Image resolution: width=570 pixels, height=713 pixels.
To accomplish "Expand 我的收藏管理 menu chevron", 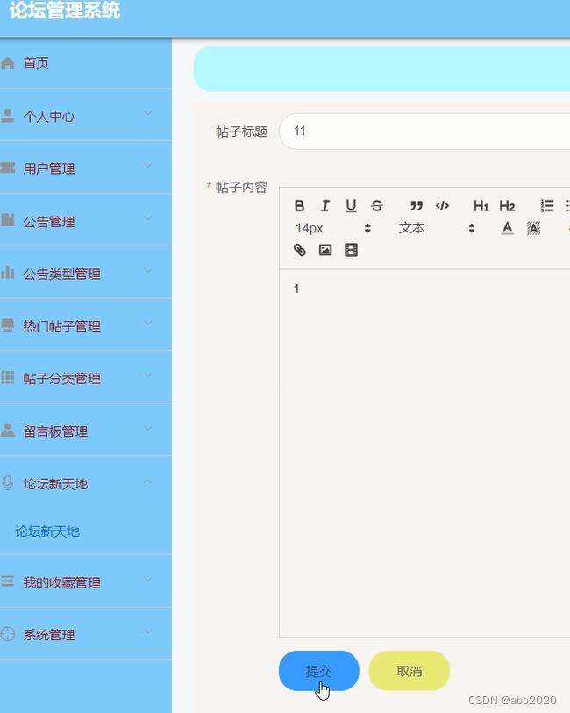I will click(148, 579).
